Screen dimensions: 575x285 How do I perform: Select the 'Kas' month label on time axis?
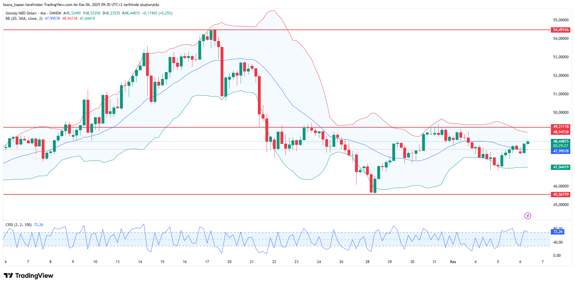click(x=453, y=262)
